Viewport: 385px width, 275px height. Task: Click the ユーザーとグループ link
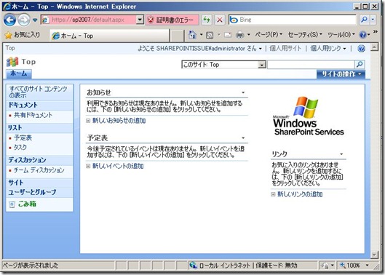[x=32, y=192]
